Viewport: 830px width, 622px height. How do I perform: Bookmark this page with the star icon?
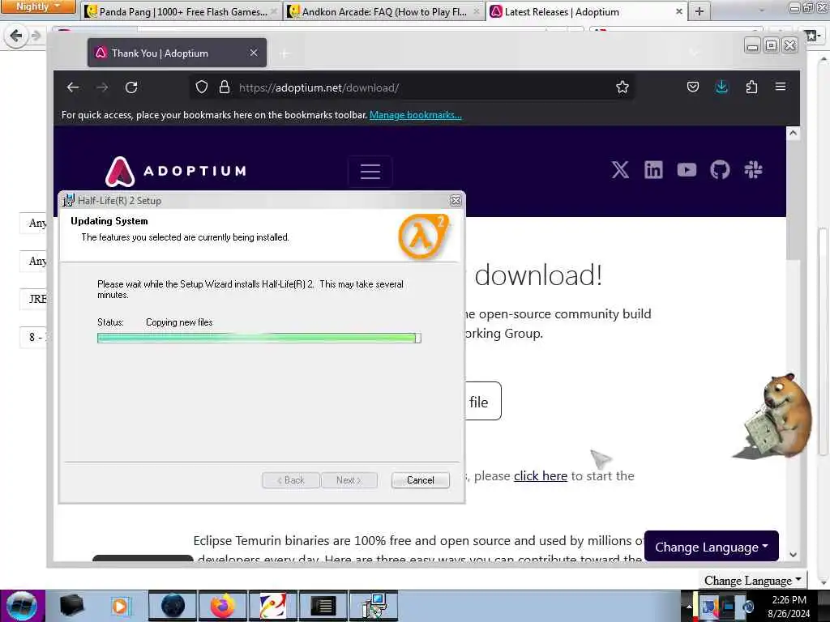(622, 87)
